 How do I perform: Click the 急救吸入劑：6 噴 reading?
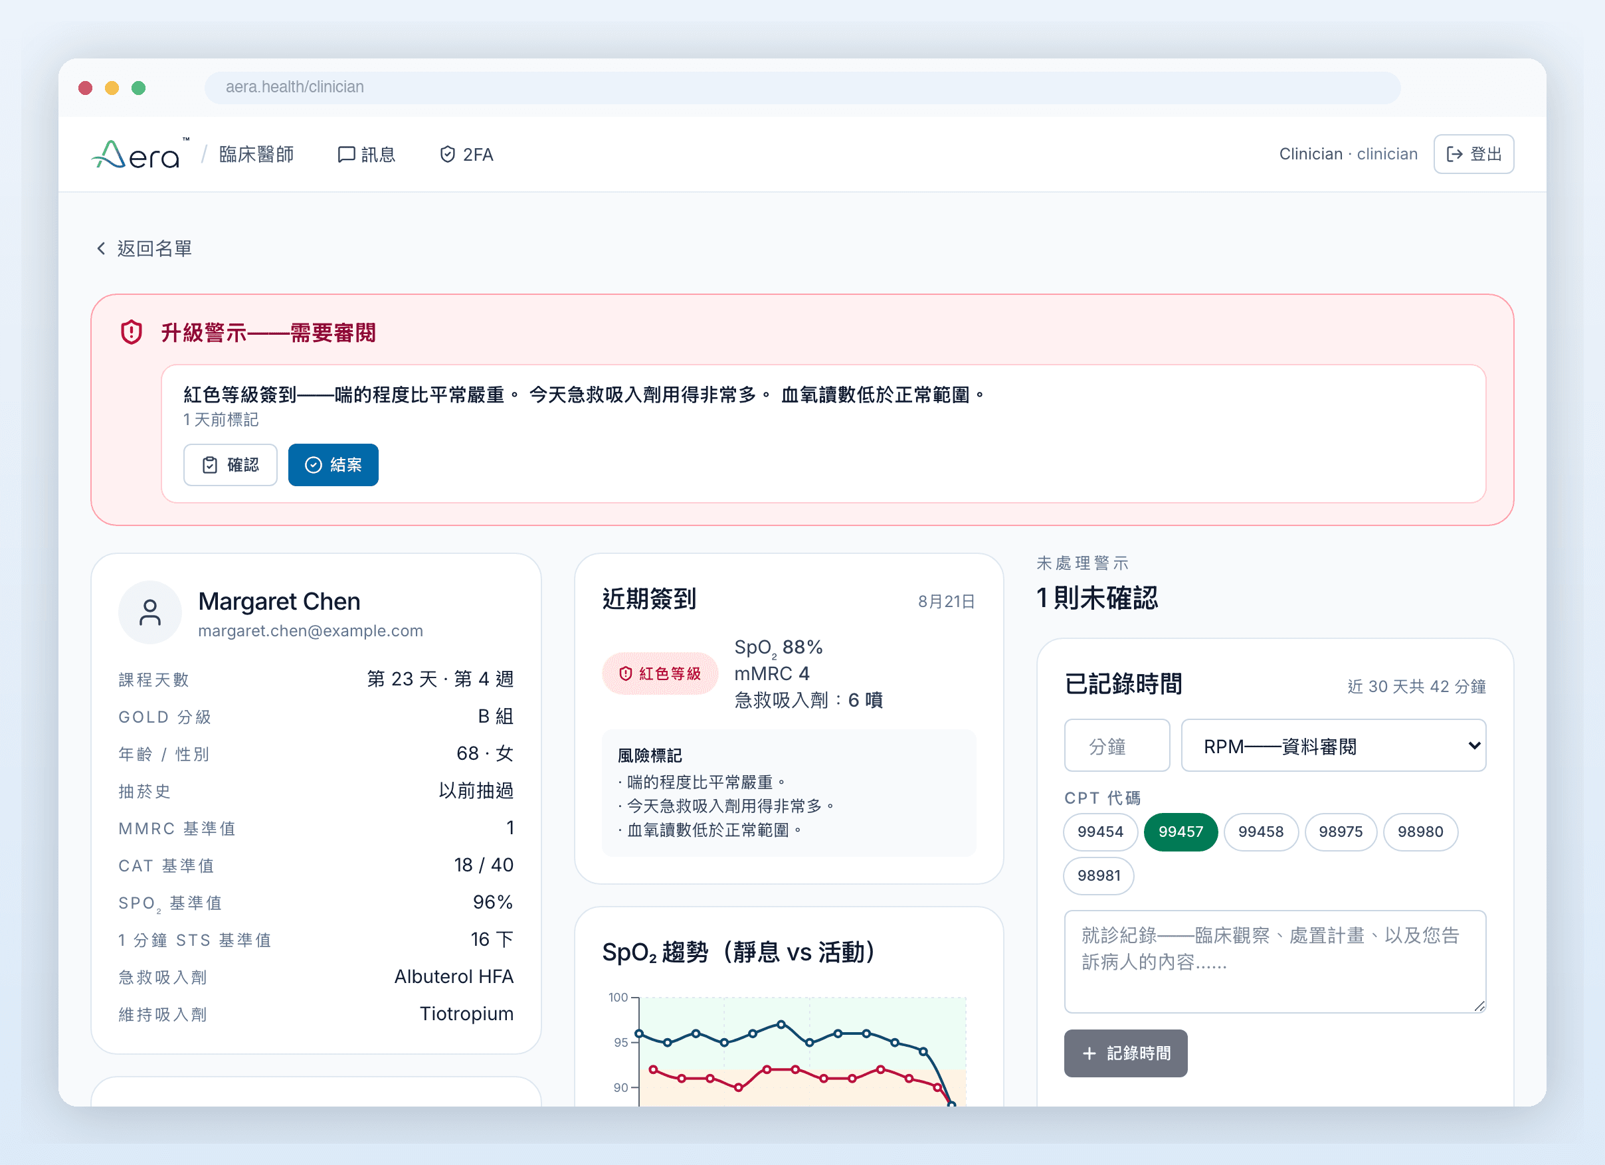click(809, 700)
